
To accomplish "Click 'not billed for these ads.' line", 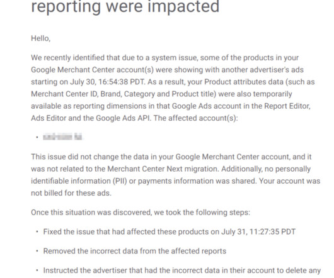I will click(x=71, y=193).
